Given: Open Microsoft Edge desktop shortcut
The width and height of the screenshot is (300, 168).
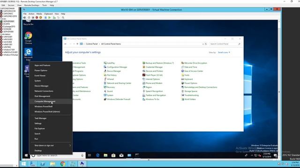Looking at the screenshot, I should point(28,54).
